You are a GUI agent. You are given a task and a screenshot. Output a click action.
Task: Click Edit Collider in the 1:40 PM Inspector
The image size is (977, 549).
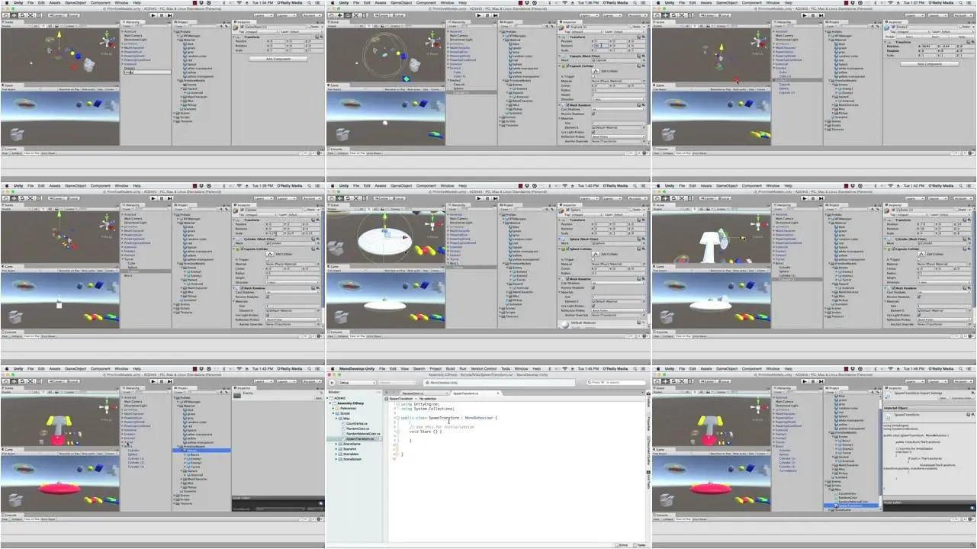pyautogui.click(x=596, y=254)
